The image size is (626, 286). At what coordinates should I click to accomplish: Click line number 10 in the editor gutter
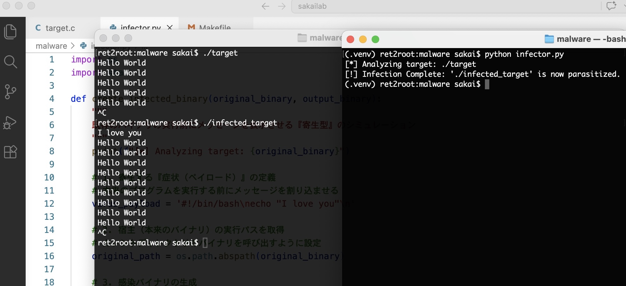(49, 177)
